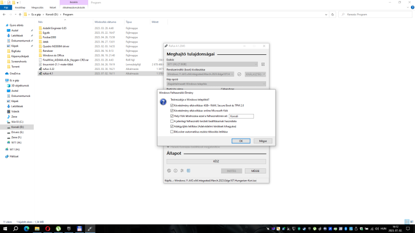Switch to Rufus in the taskbar
Screen dimensions: 415x233
click(x=90, y=228)
